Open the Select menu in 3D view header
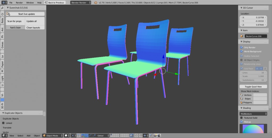This screenshot has width=272, height=138. (20, 136)
